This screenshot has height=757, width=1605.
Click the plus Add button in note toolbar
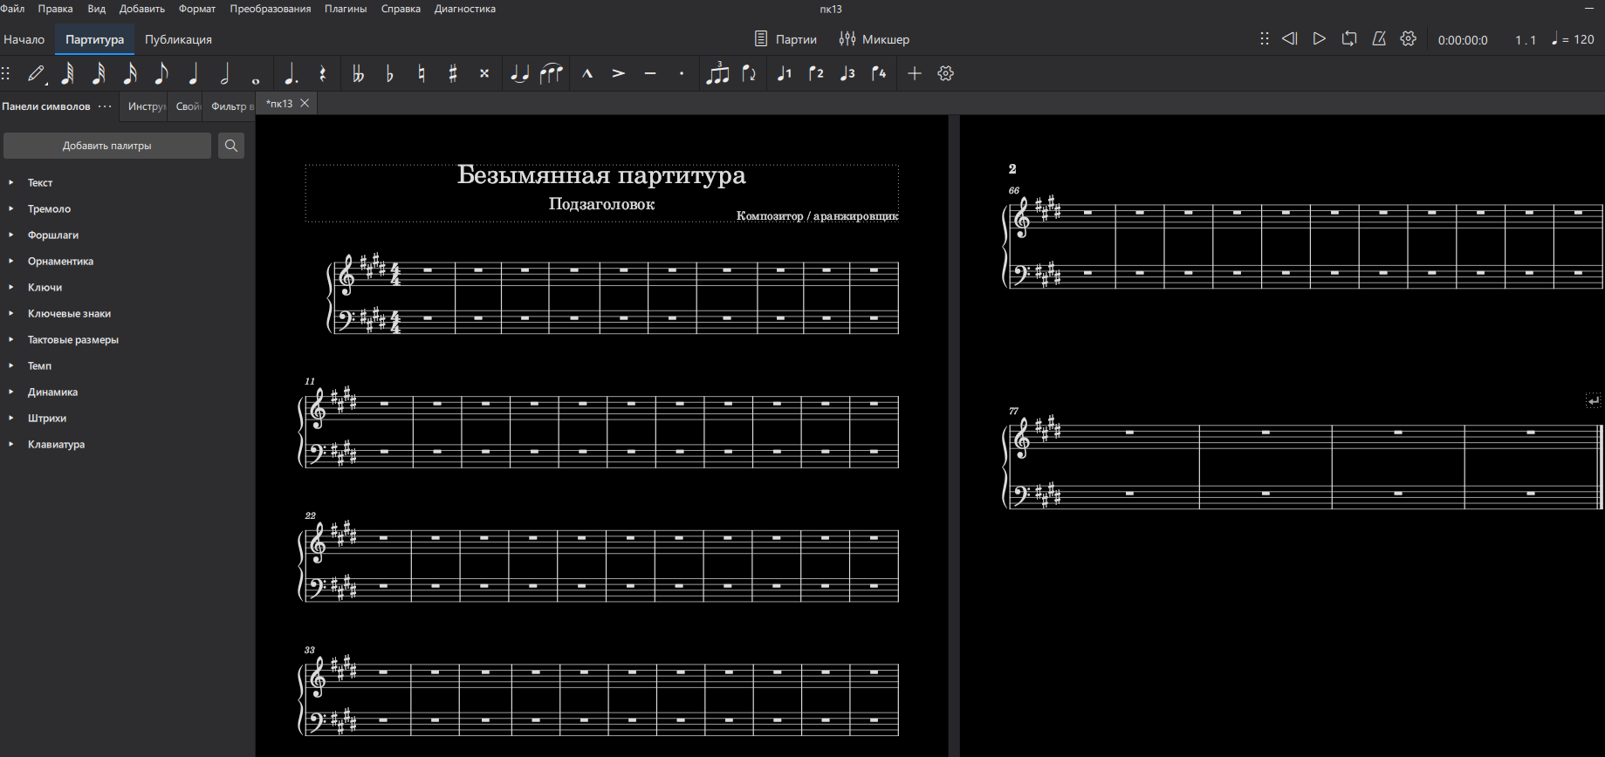point(915,74)
